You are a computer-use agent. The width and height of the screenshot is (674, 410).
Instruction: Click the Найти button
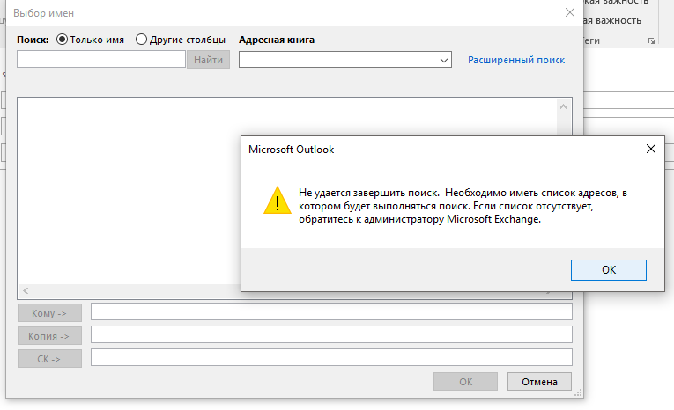[x=208, y=60]
